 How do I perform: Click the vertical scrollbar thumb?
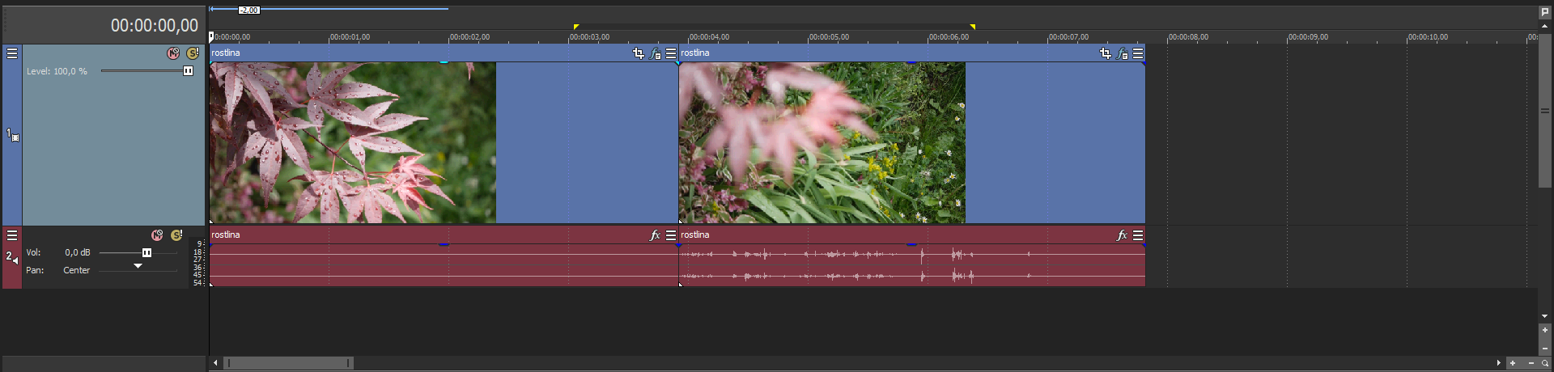[1545, 111]
